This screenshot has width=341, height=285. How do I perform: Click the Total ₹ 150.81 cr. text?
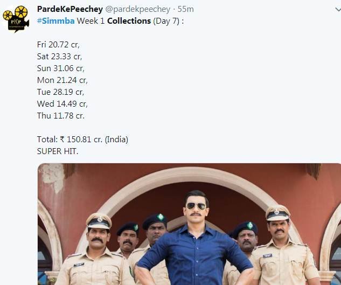coord(82,139)
